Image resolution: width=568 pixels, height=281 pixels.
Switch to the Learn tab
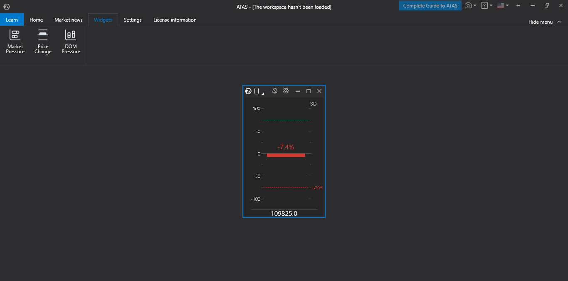coord(12,20)
